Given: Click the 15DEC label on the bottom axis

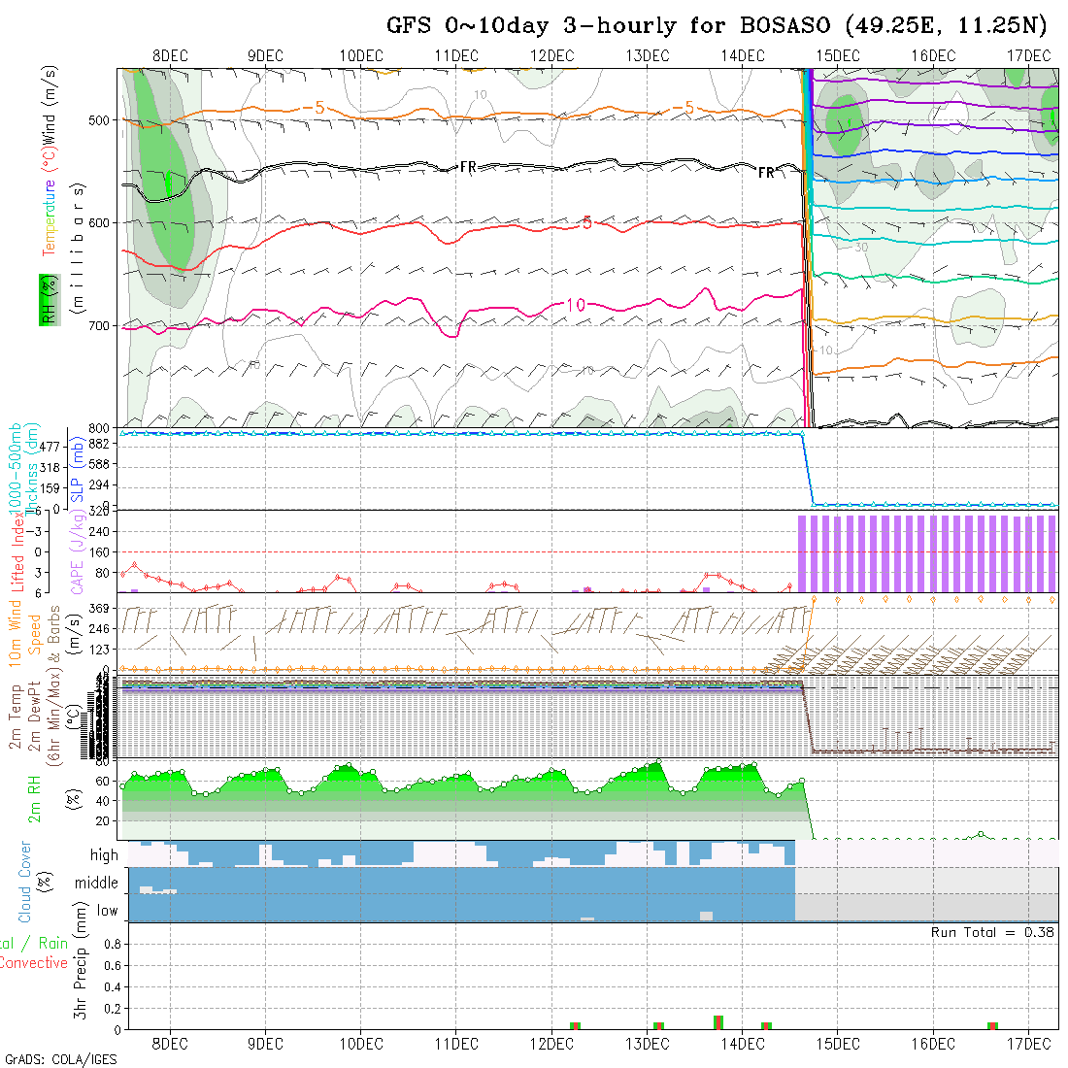Looking at the screenshot, I should tap(837, 1044).
